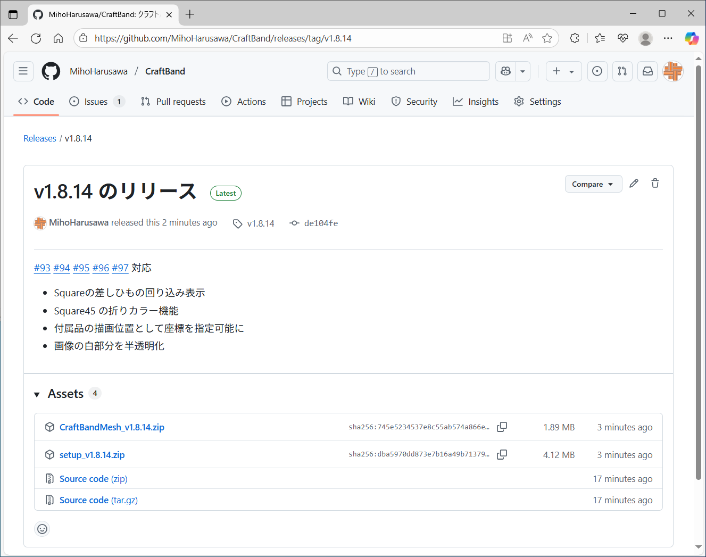Open issue #93 link

click(x=42, y=268)
